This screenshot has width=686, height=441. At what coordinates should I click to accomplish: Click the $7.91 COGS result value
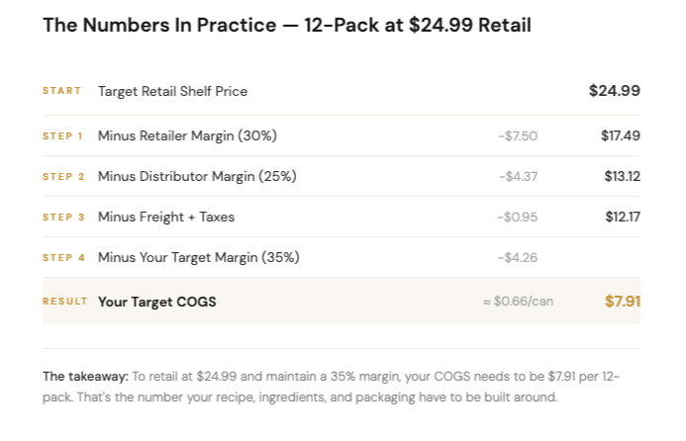(x=623, y=302)
